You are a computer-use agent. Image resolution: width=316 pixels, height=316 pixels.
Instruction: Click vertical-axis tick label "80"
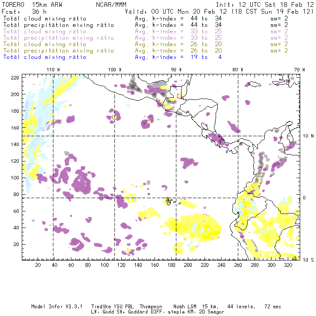pos(17,194)
